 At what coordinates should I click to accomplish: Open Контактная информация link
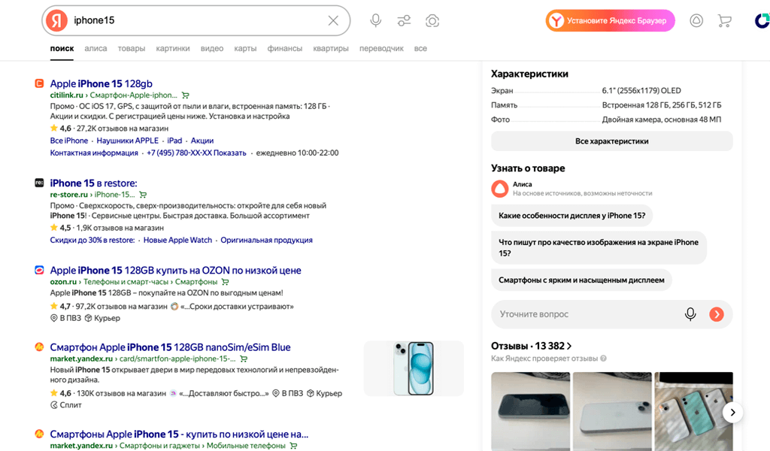94,153
